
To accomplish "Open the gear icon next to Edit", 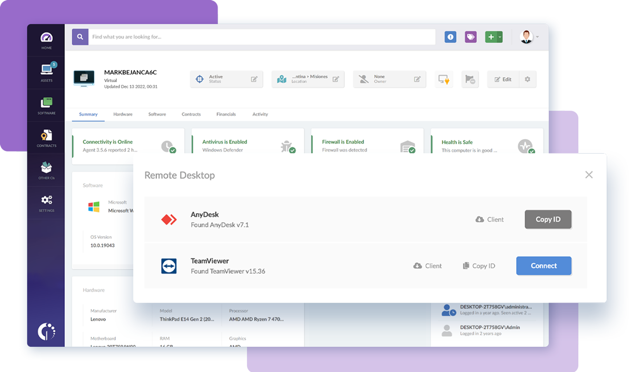I will coord(528,79).
